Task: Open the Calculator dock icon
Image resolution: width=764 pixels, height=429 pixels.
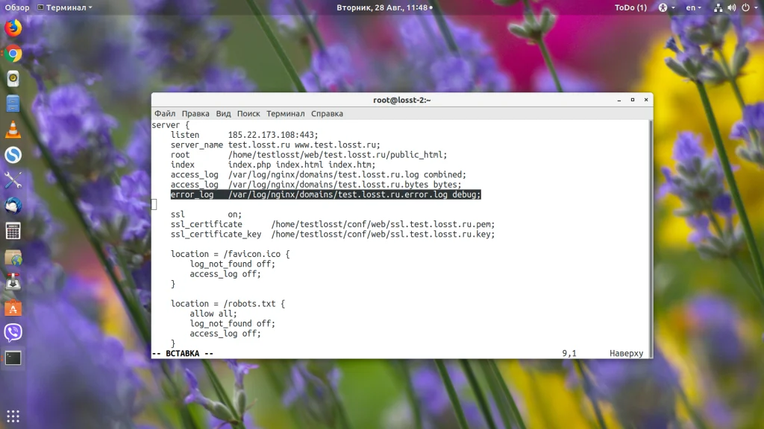Action: click(13, 231)
